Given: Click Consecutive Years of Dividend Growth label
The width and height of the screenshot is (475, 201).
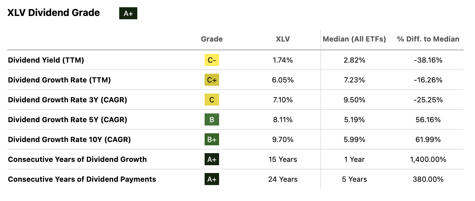Looking at the screenshot, I should [77, 159].
